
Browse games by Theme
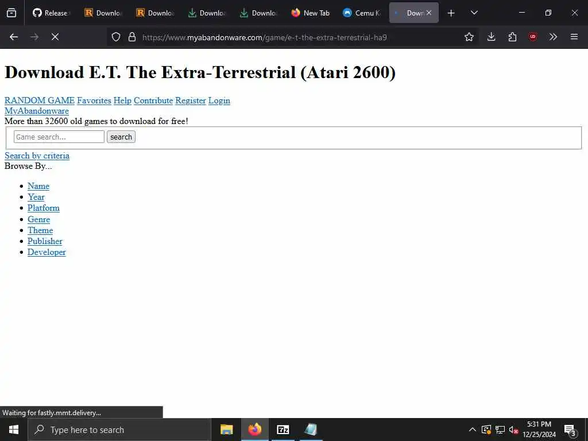coord(40,230)
